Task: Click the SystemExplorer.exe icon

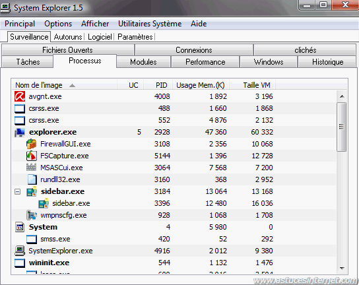Action: click(20, 251)
